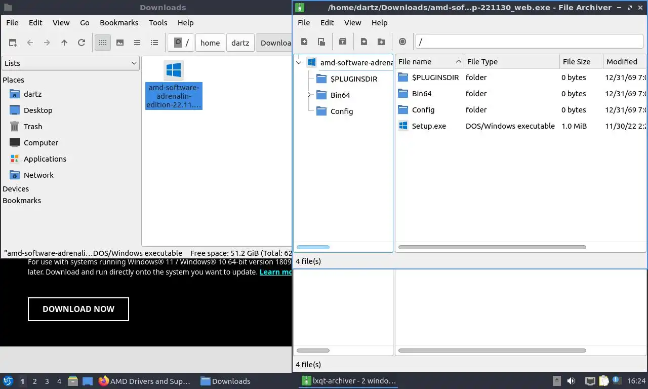Switch file manager to thumbnail view
Viewport: 648px width, 389px height.
coord(120,43)
